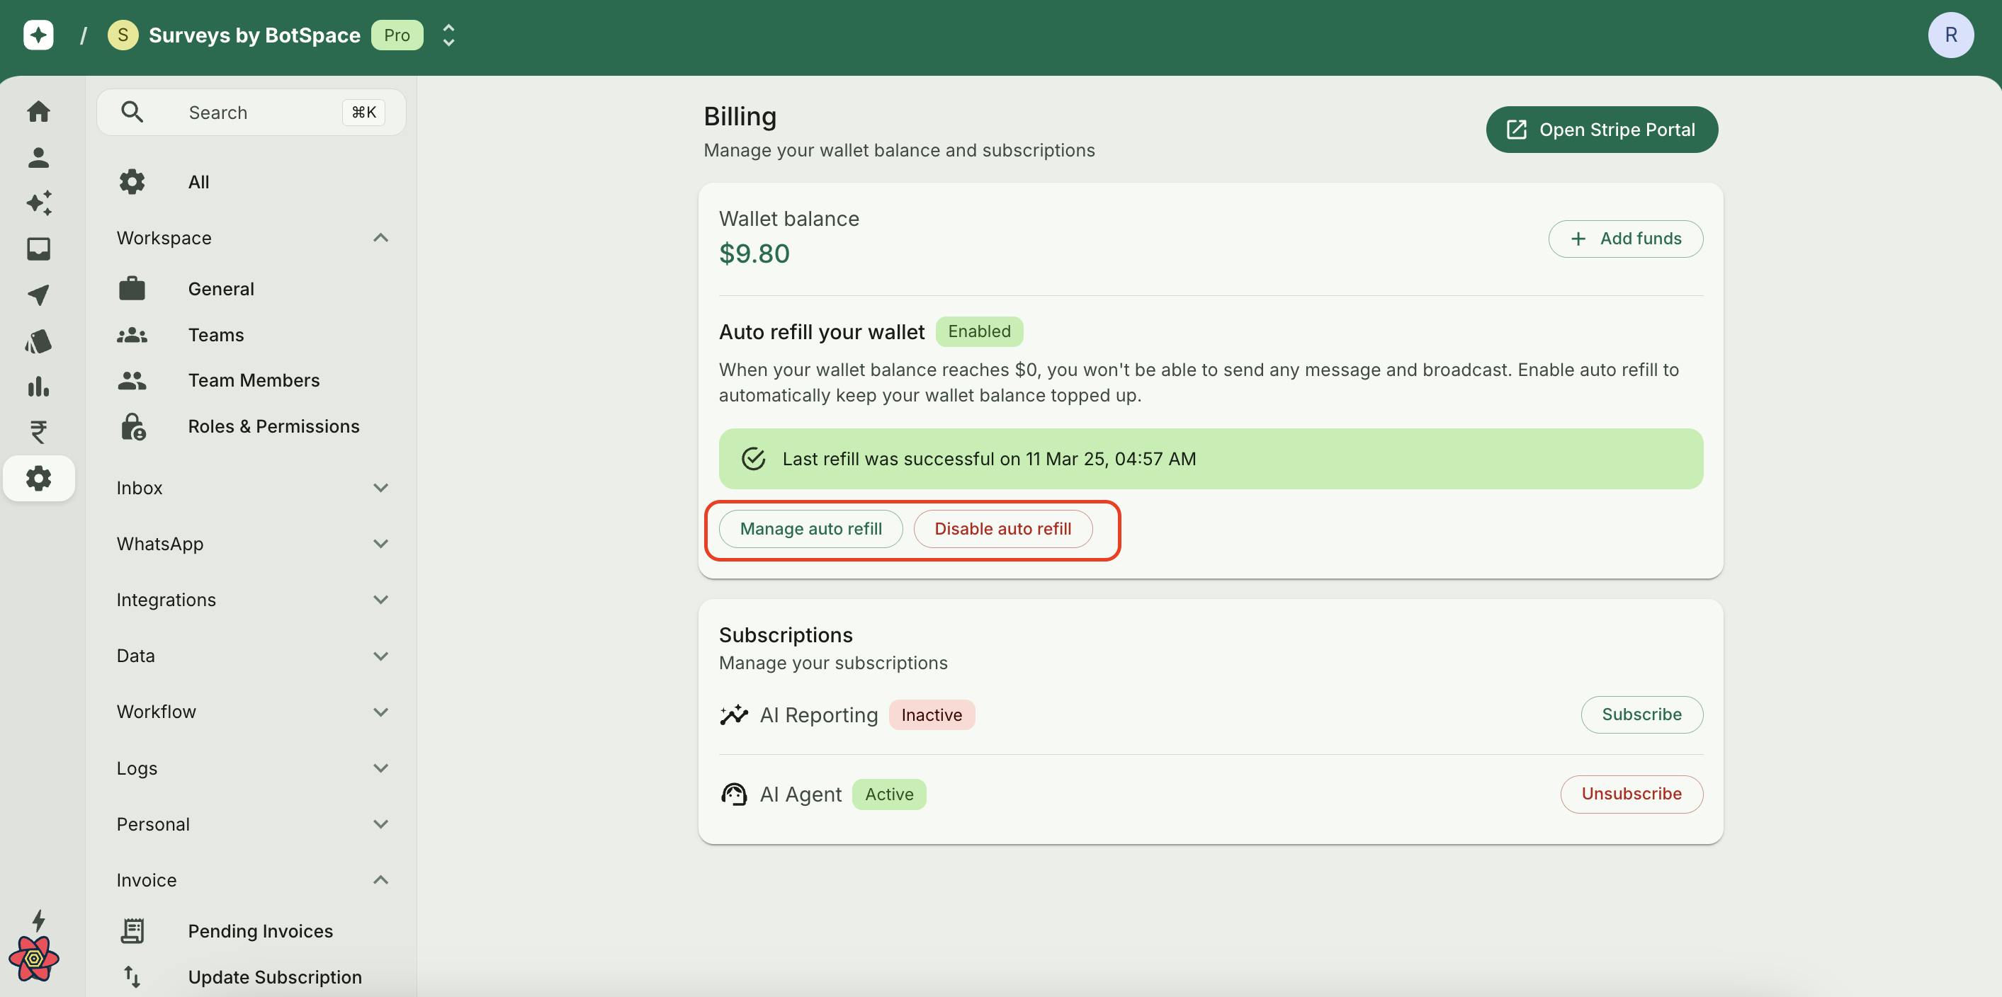
Task: Click the Inactive badge beside AI Reporting
Action: (931, 715)
